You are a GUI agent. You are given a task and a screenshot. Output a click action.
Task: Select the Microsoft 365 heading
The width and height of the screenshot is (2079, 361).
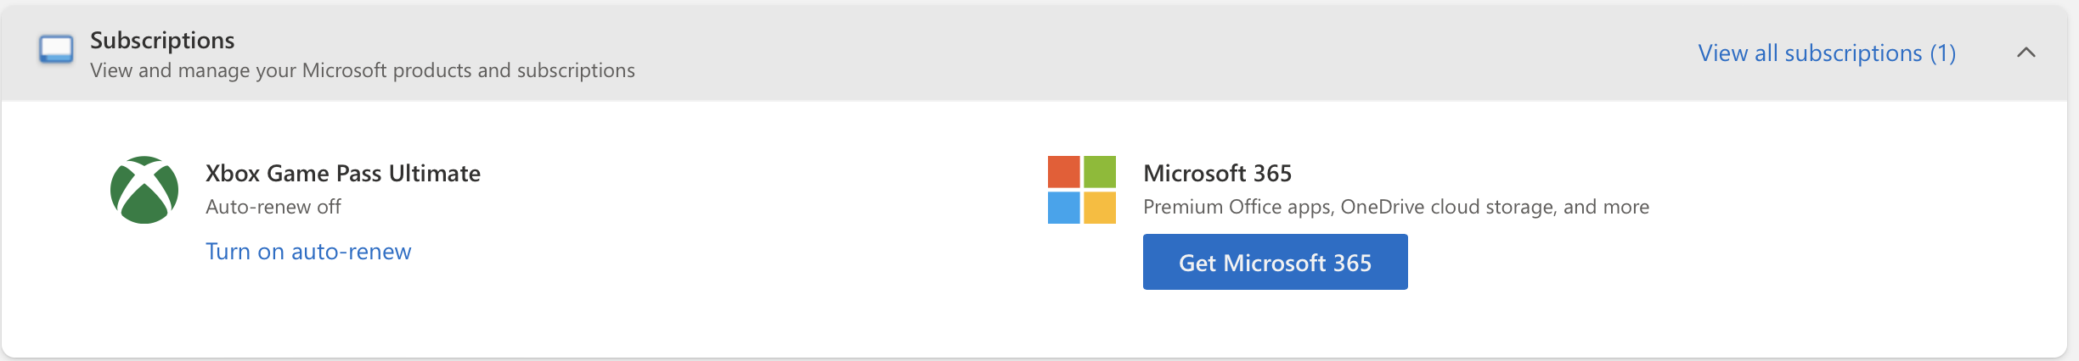click(x=1217, y=173)
